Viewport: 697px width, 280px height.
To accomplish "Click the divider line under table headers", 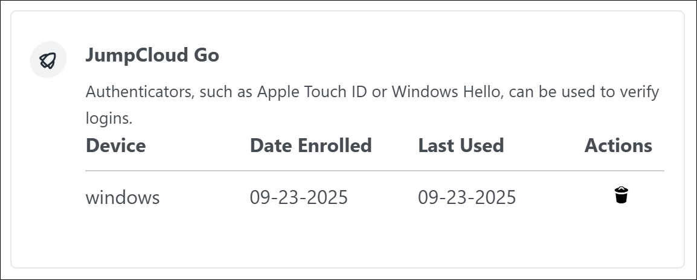I will pyautogui.click(x=374, y=171).
